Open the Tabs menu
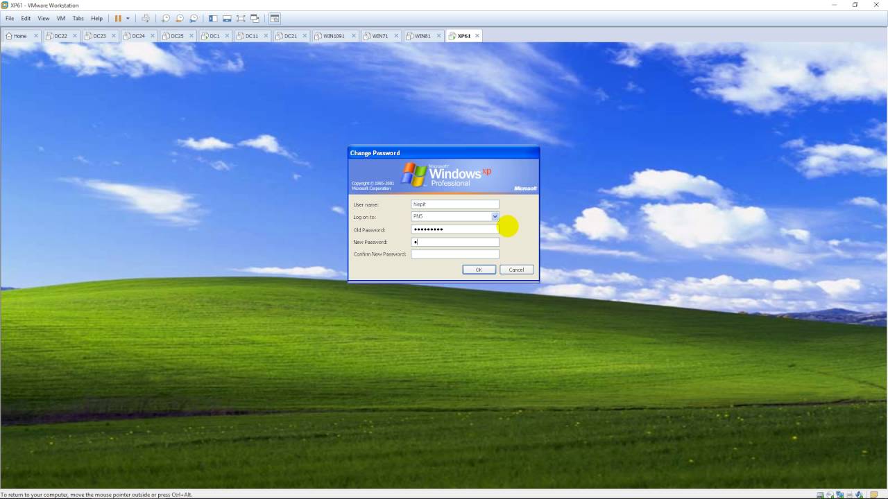 point(78,19)
